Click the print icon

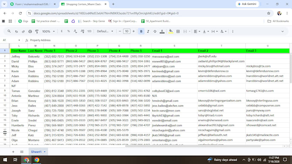[30, 31]
